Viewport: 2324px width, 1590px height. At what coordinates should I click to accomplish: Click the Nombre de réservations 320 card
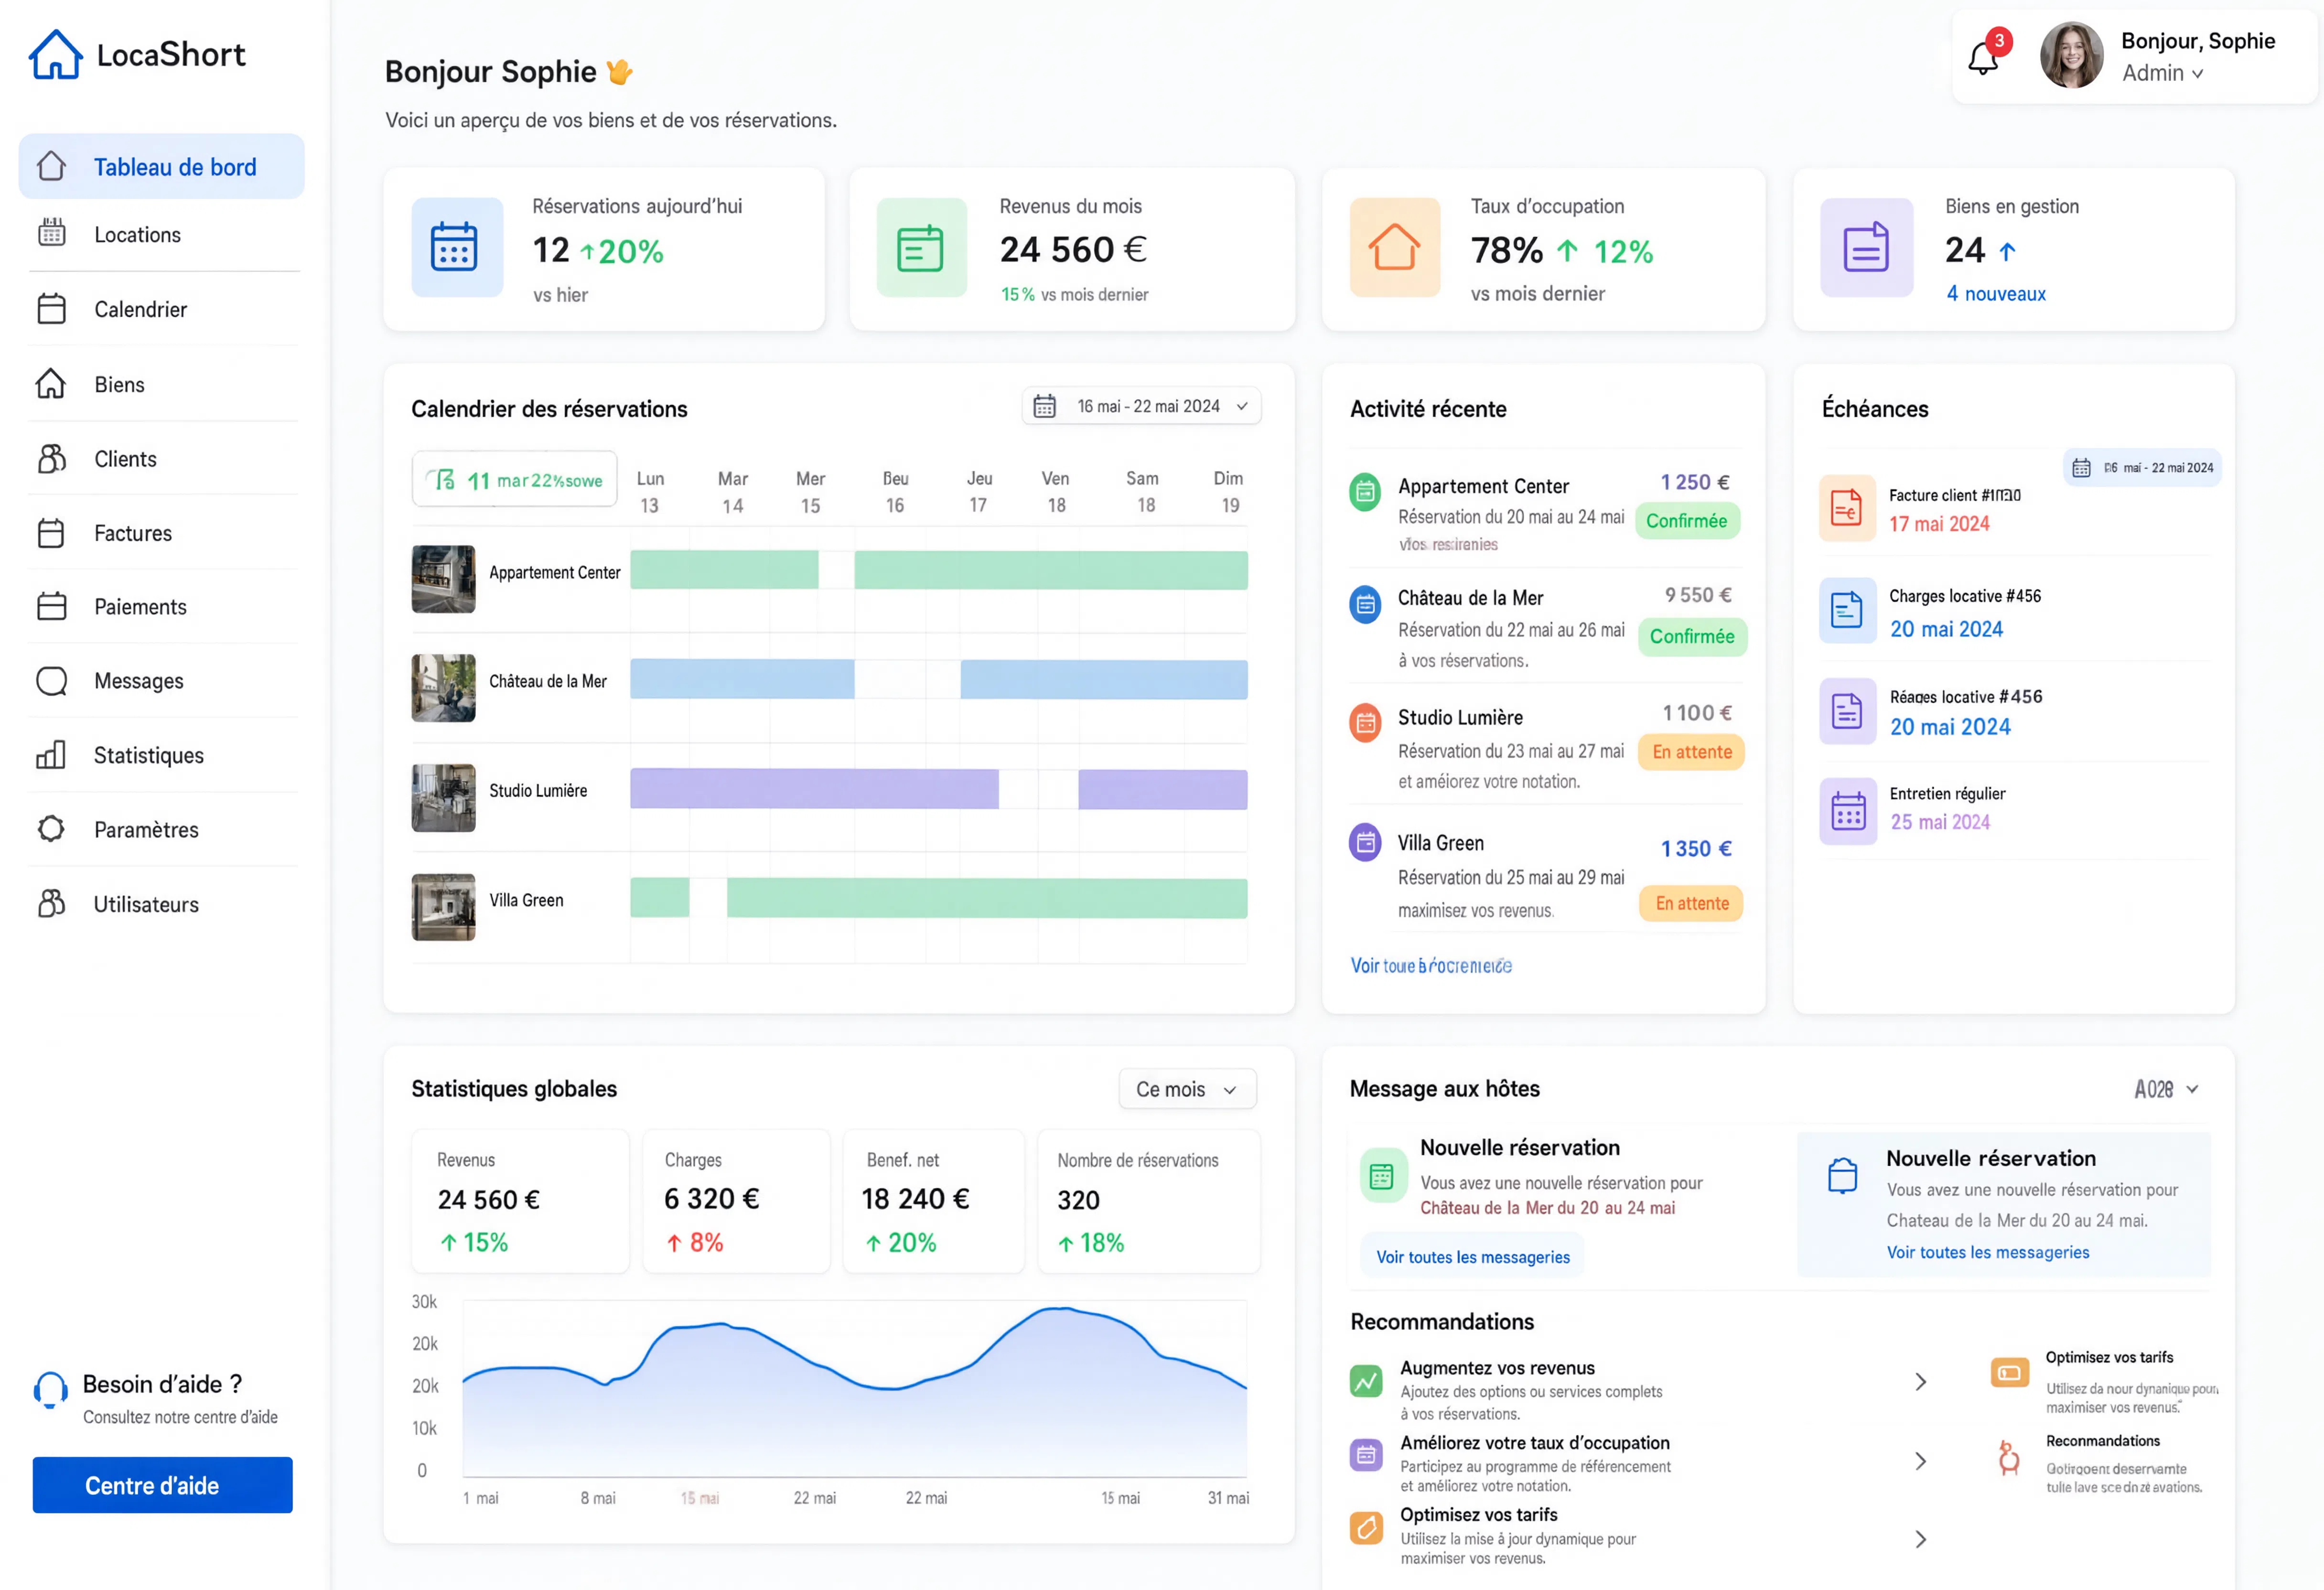pos(1148,1201)
